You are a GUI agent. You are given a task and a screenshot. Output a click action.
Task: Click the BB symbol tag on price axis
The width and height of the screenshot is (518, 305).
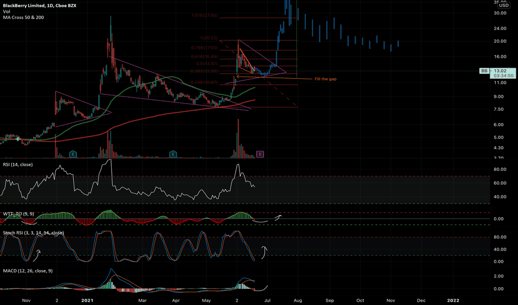coord(484,71)
